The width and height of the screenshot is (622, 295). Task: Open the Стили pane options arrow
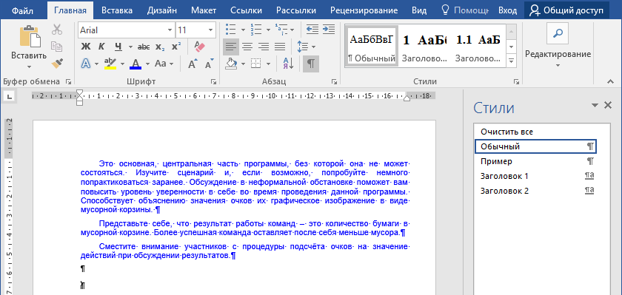pyautogui.click(x=595, y=105)
